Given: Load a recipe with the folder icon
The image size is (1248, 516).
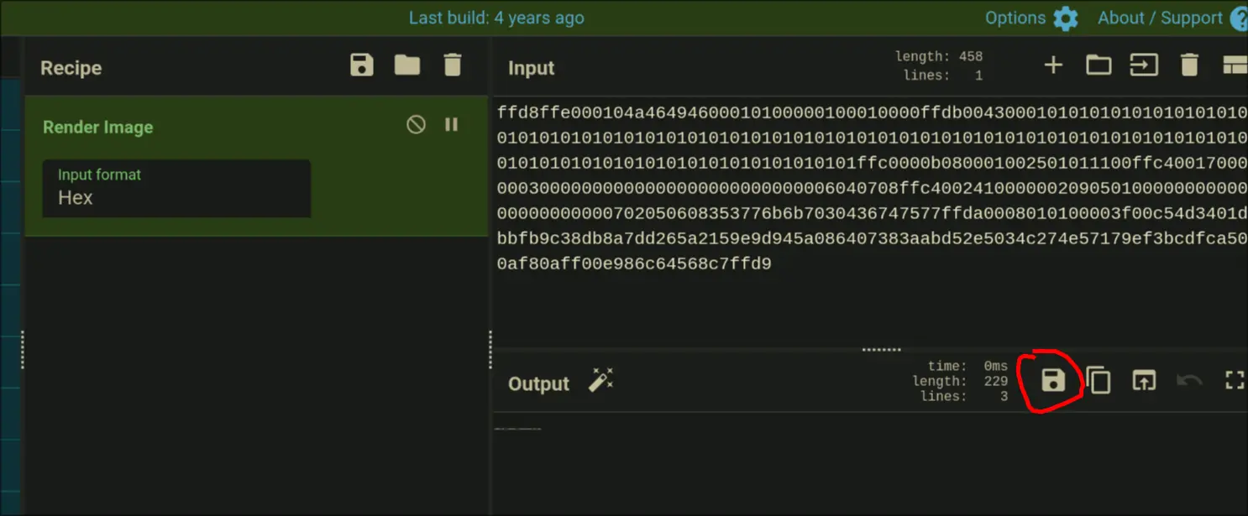Looking at the screenshot, I should coord(407,65).
